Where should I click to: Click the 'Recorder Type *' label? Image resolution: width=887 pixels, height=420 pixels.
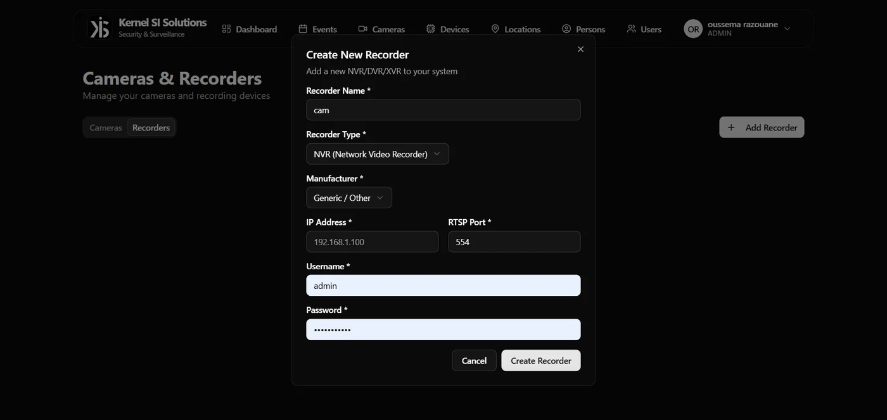point(336,134)
